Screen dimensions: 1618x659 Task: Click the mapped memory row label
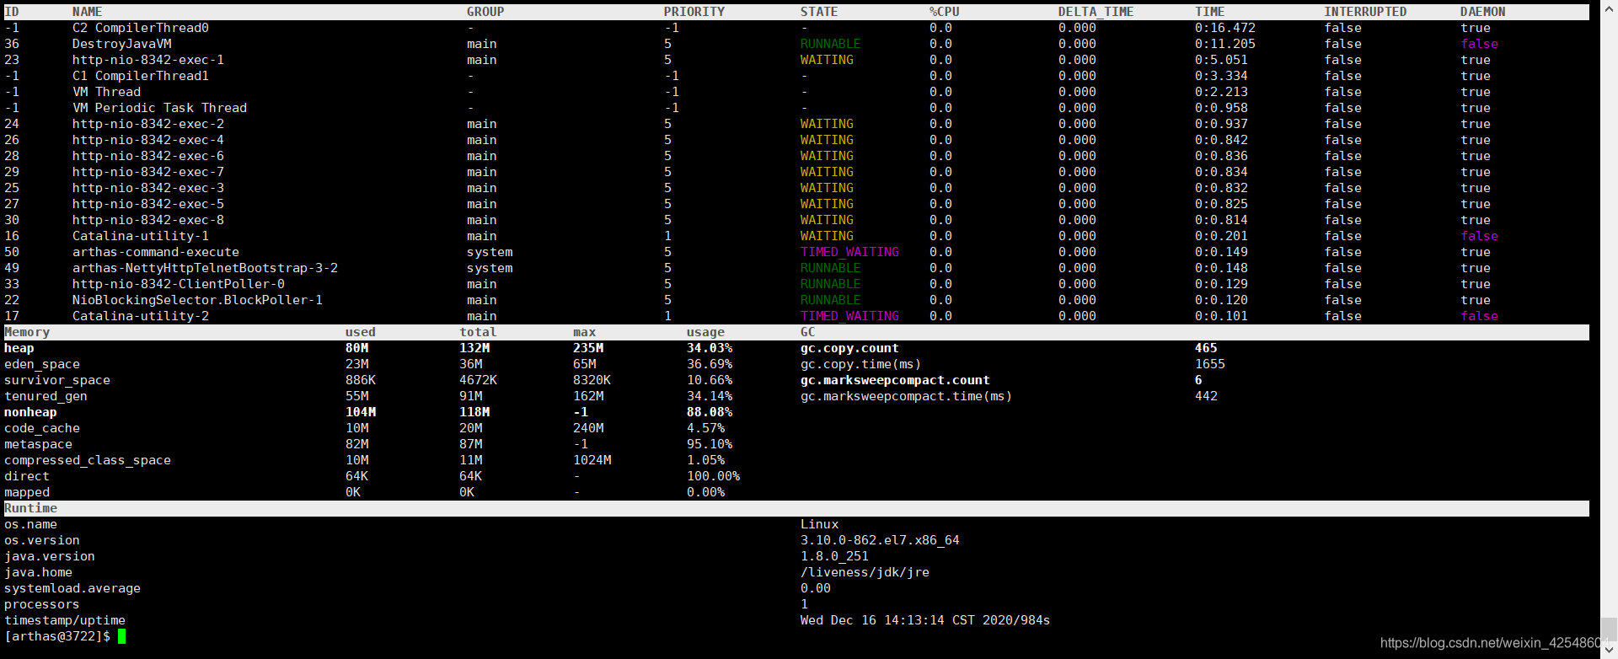tap(27, 492)
